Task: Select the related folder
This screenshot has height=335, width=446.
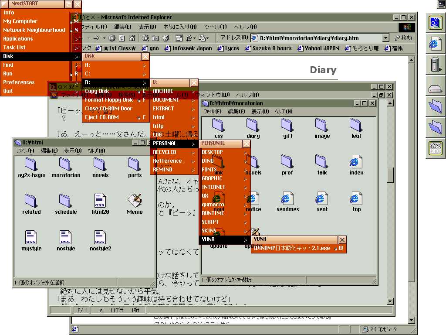Action: coord(31,204)
